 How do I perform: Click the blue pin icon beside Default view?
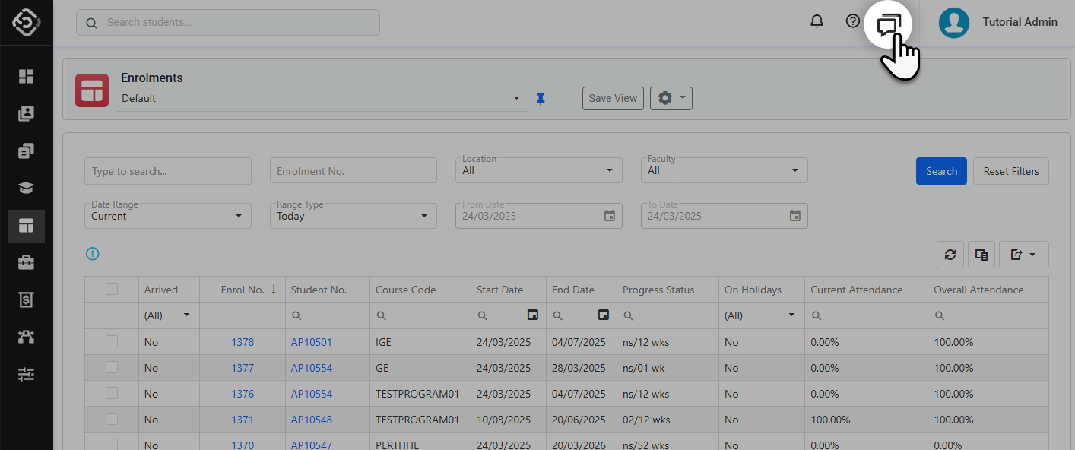pos(541,99)
